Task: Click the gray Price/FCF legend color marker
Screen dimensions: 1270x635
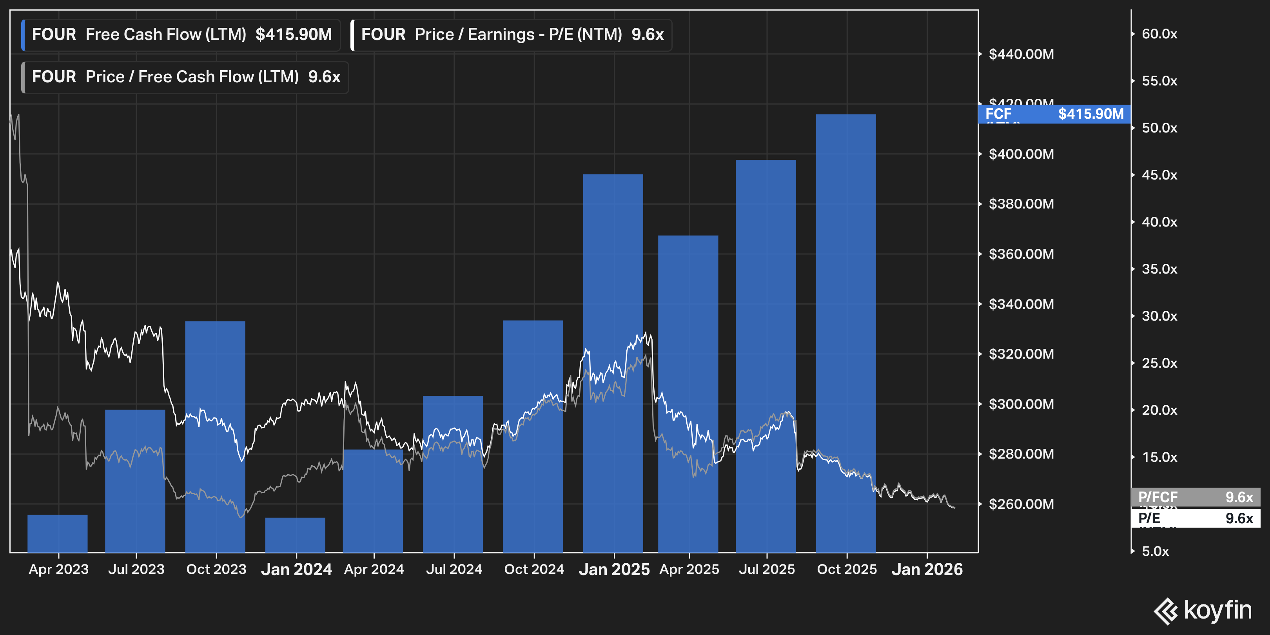Action: 23,77
